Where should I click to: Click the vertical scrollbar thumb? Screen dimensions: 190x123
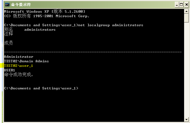tap(186, 18)
